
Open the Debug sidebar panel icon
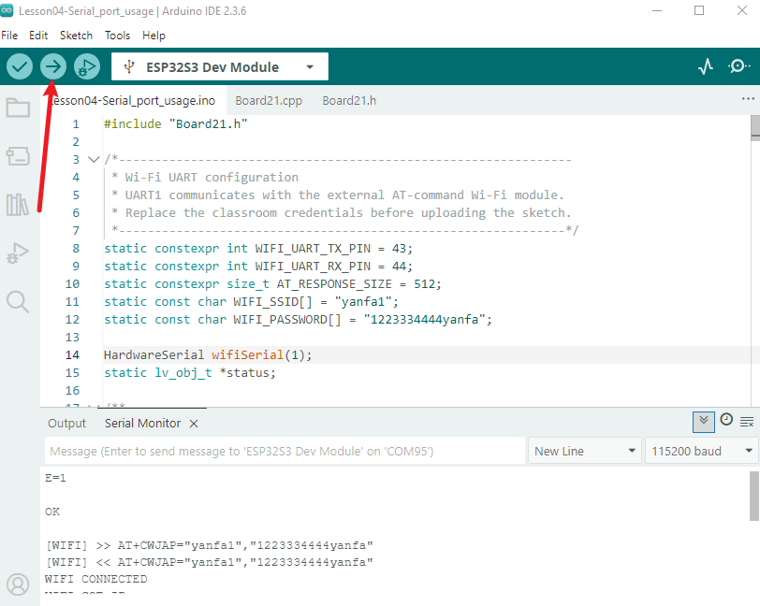click(x=18, y=252)
